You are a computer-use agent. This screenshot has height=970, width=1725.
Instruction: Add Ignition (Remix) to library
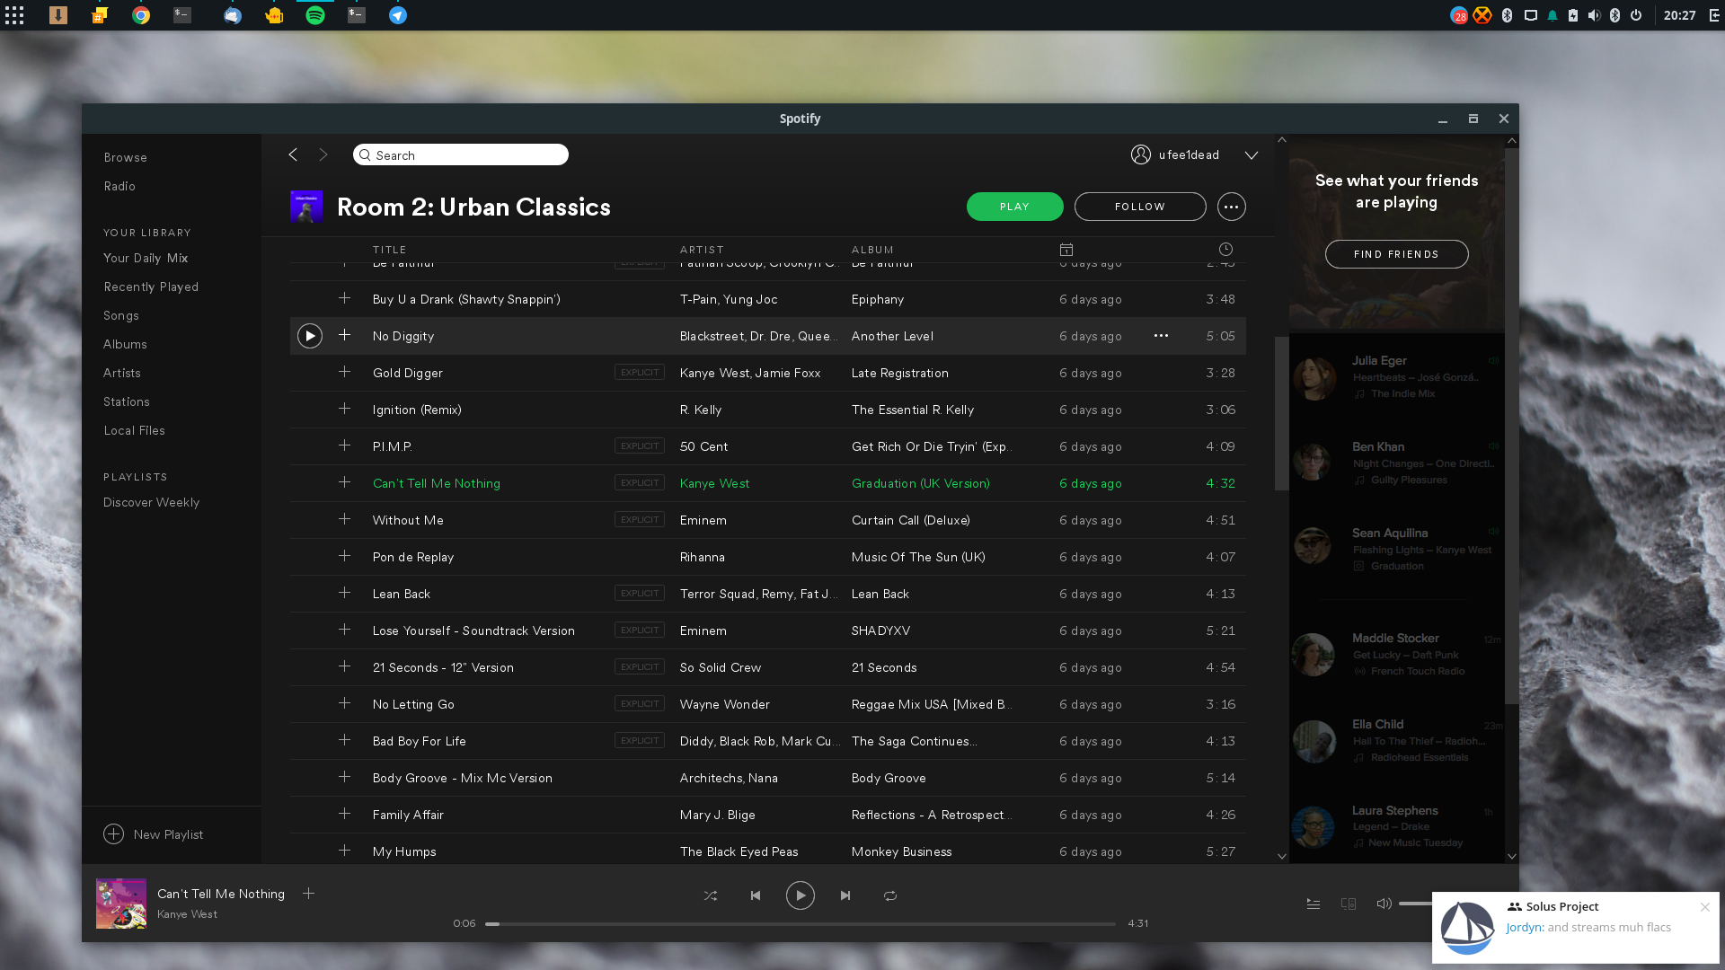[x=344, y=409]
